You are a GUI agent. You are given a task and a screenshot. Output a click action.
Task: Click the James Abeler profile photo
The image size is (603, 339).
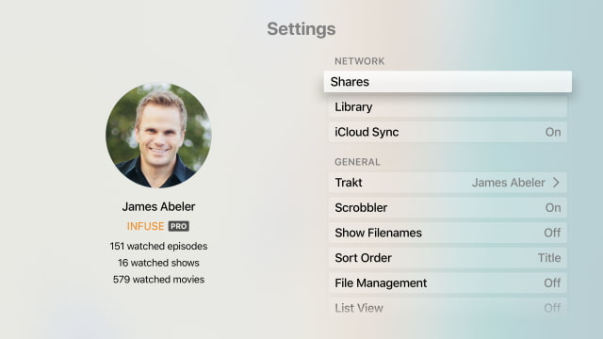point(158,135)
